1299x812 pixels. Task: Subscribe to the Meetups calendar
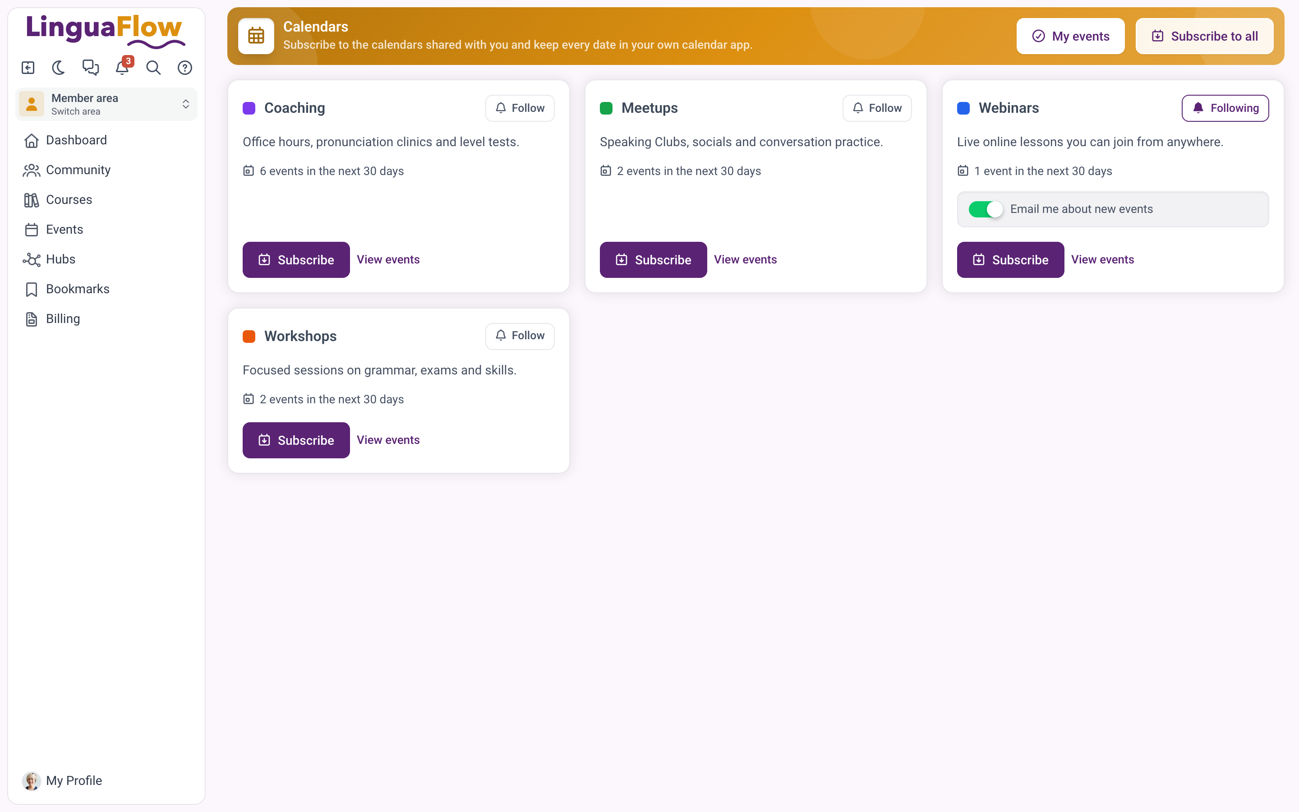pos(653,260)
